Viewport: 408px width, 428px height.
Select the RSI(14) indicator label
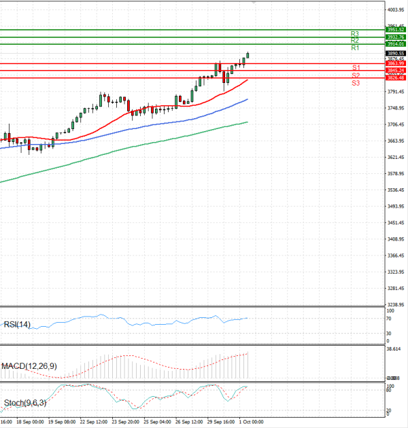click(17, 324)
